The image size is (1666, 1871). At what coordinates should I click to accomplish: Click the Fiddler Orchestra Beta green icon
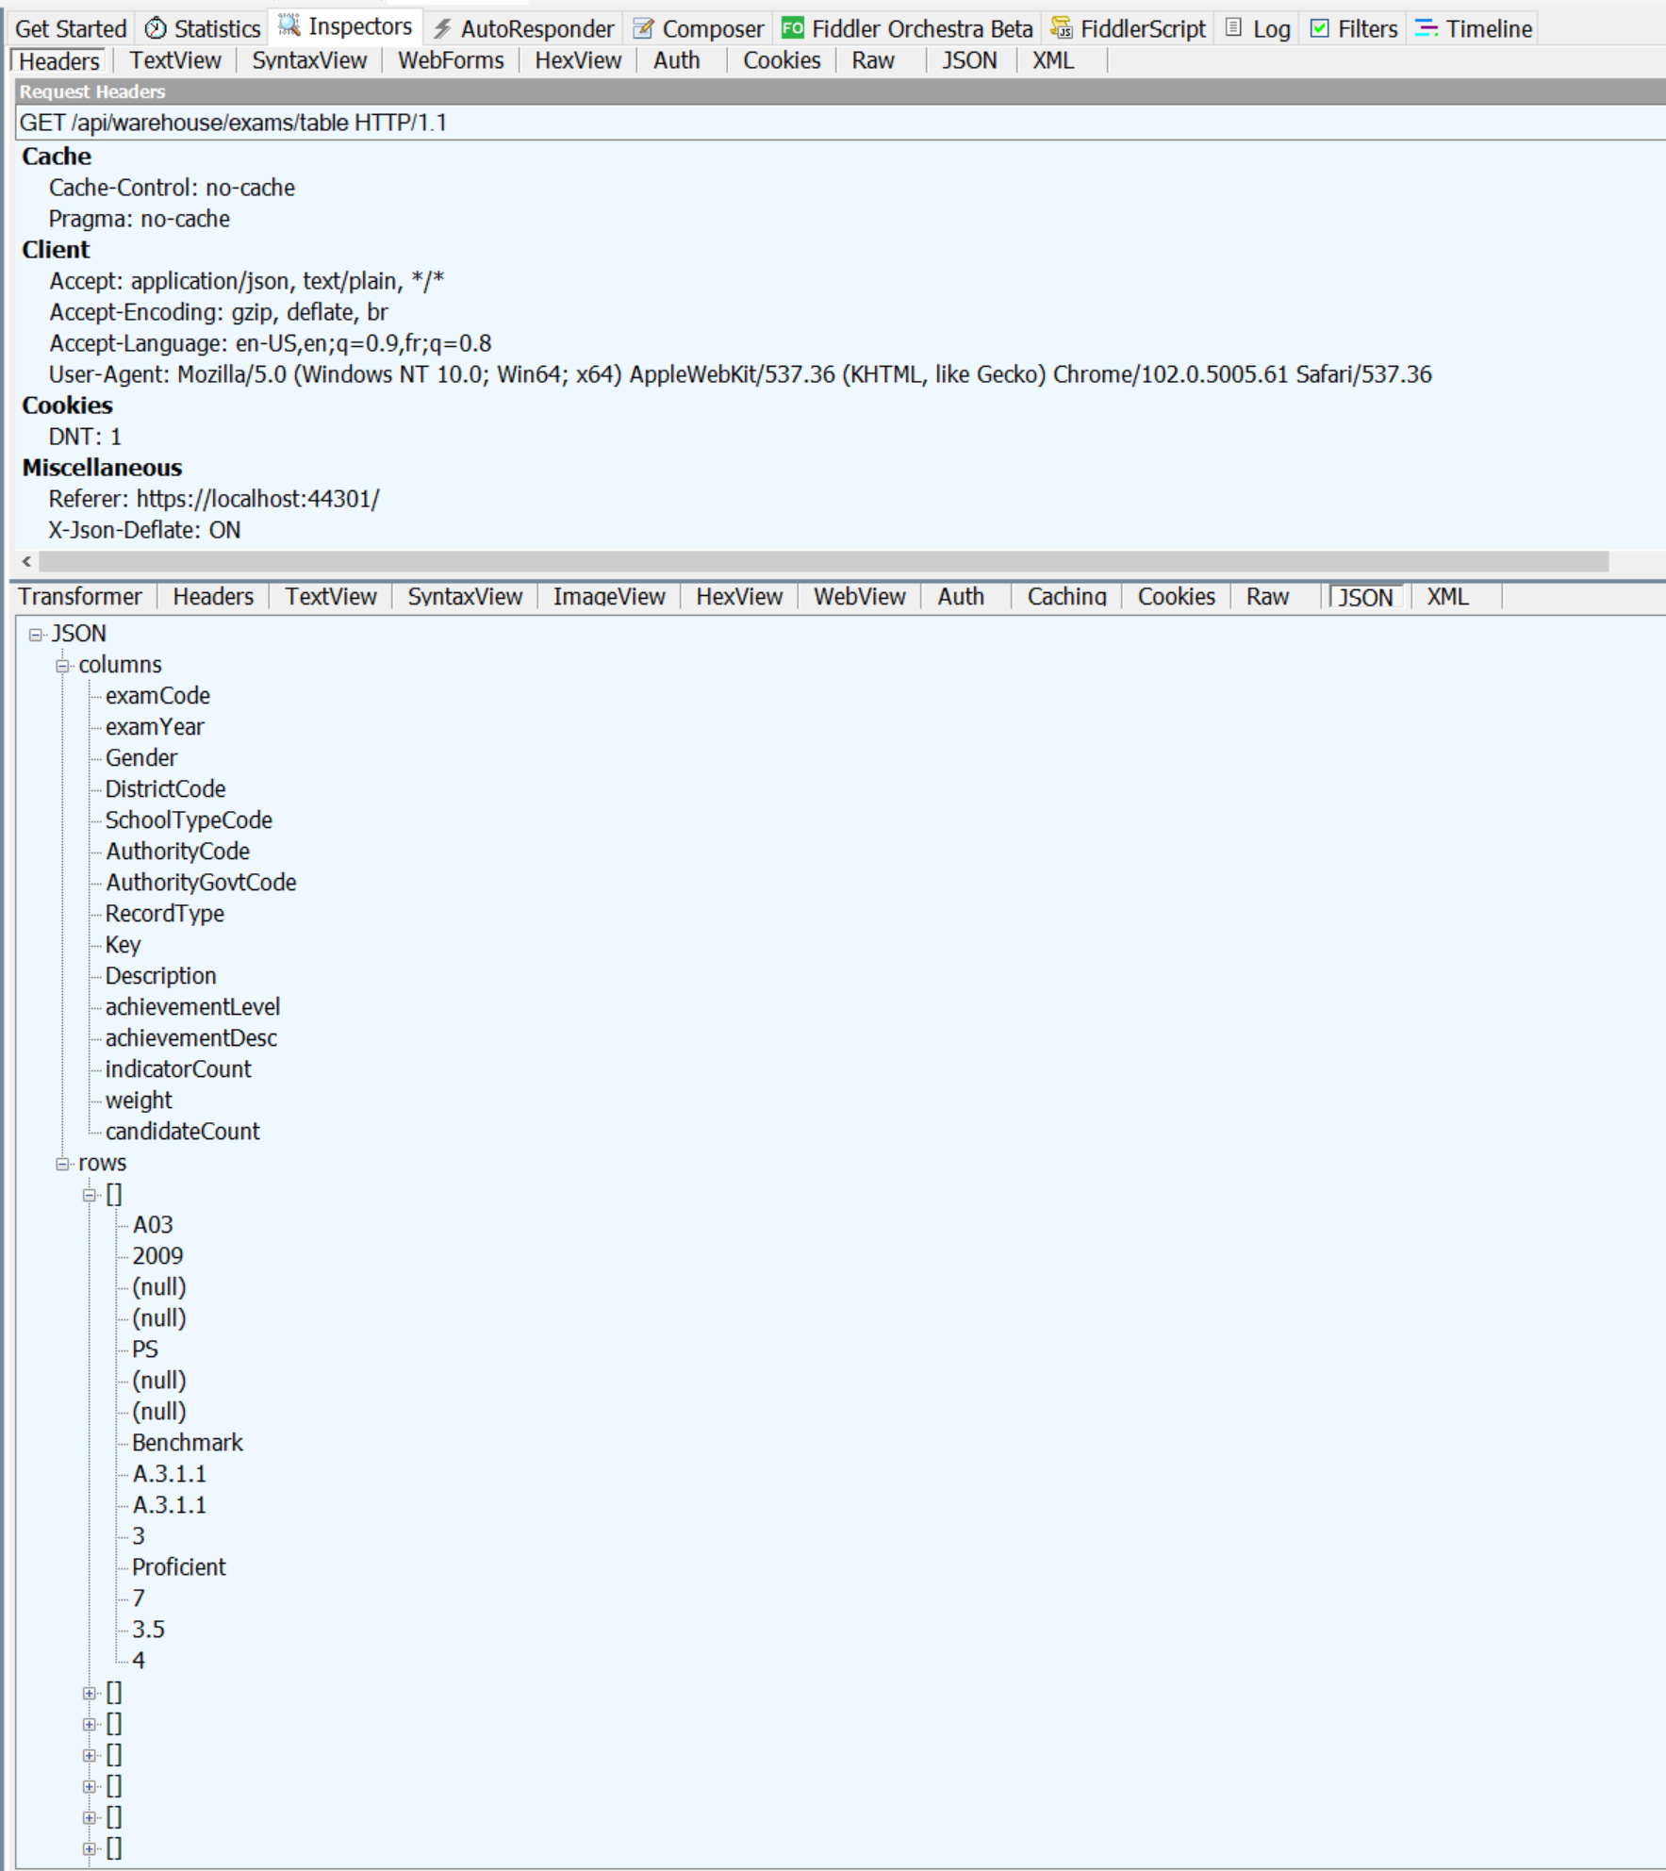793,28
